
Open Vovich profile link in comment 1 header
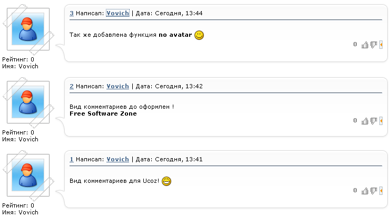pyautogui.click(x=117, y=159)
